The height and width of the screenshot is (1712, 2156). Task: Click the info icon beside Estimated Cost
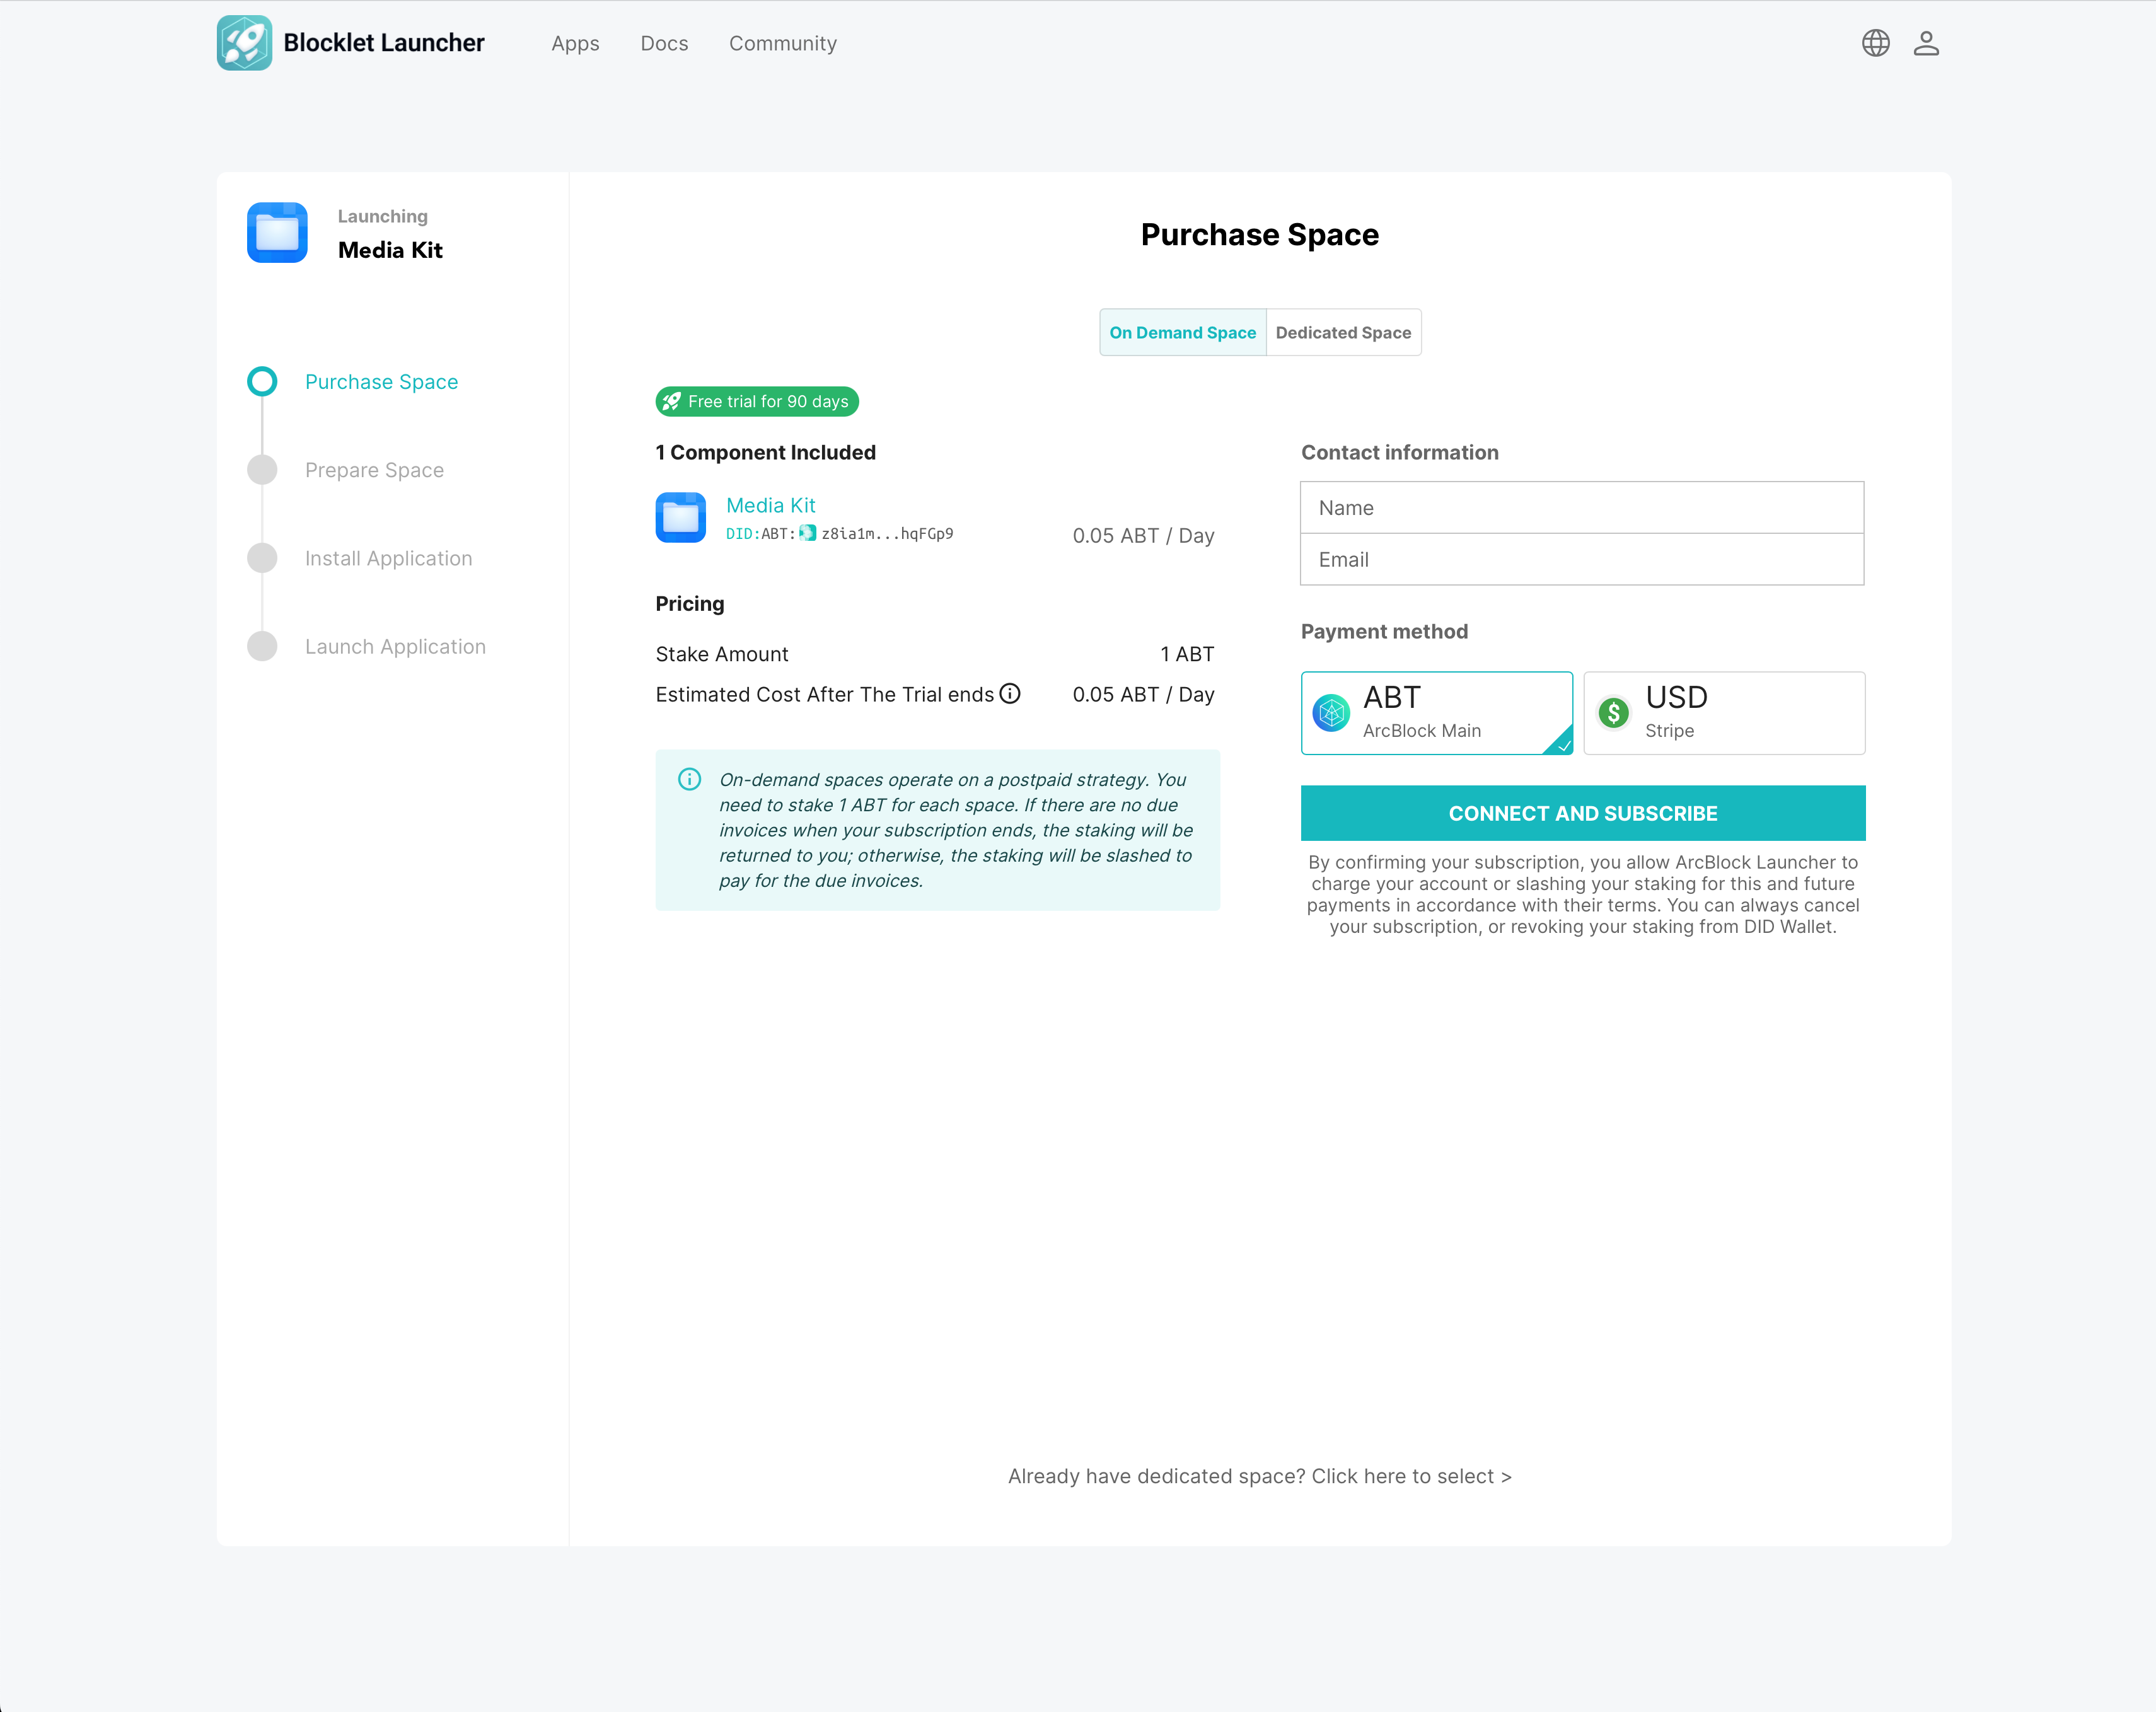[1010, 694]
